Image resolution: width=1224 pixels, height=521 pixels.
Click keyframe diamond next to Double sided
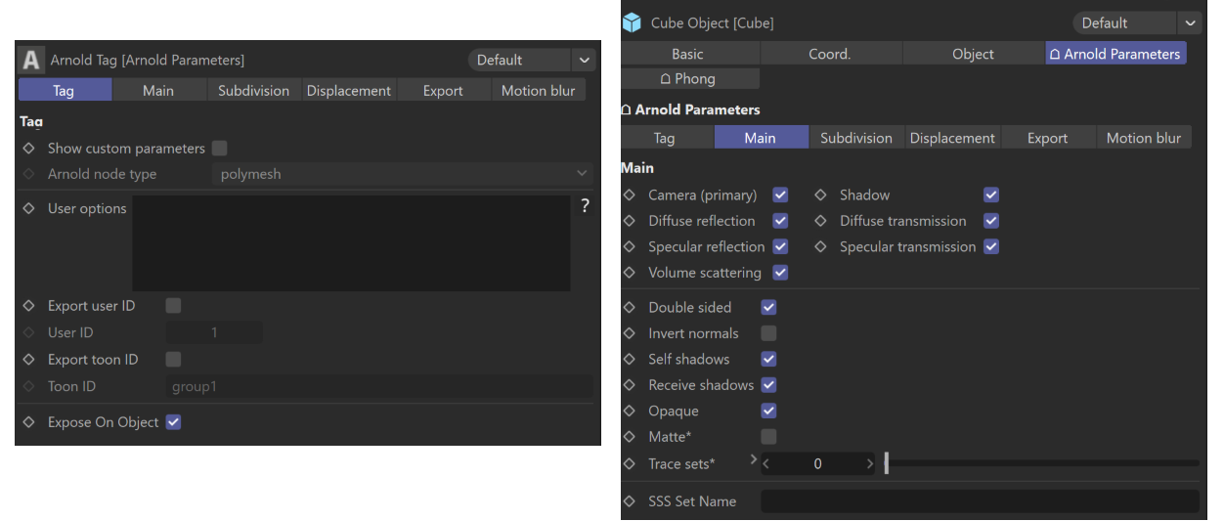tap(629, 307)
